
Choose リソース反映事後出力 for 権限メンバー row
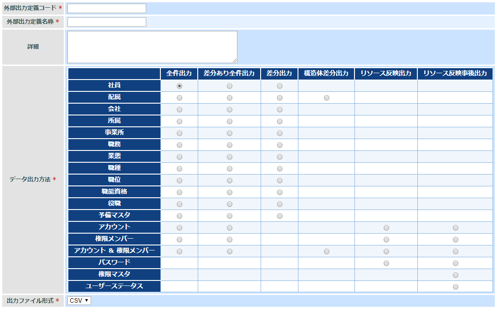click(x=456, y=240)
